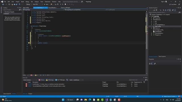Click the Solution Explorer Refresh icon
Image resolution: width=182 pixels, height=102 pixels.
coord(166,10)
